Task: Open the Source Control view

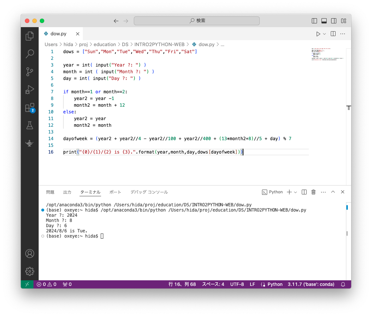Action: coord(30,72)
